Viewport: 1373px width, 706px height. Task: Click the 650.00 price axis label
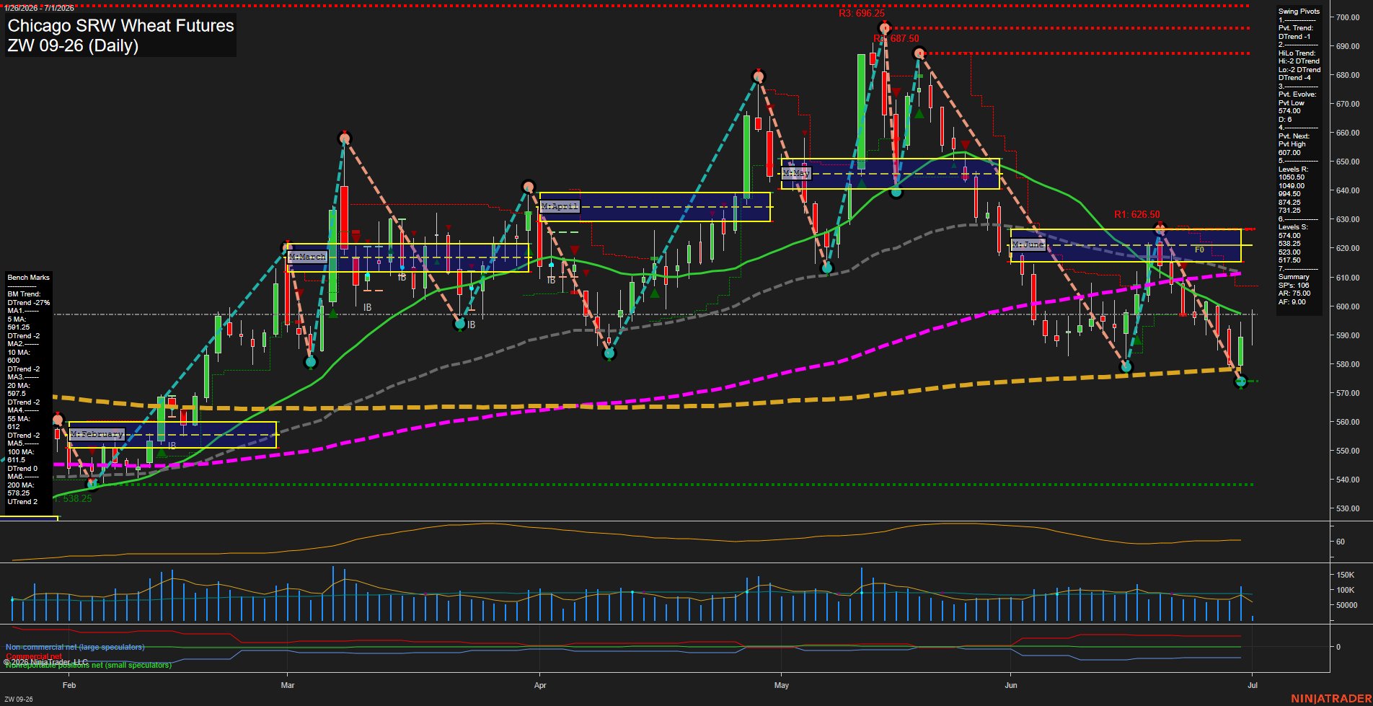[x=1348, y=162]
